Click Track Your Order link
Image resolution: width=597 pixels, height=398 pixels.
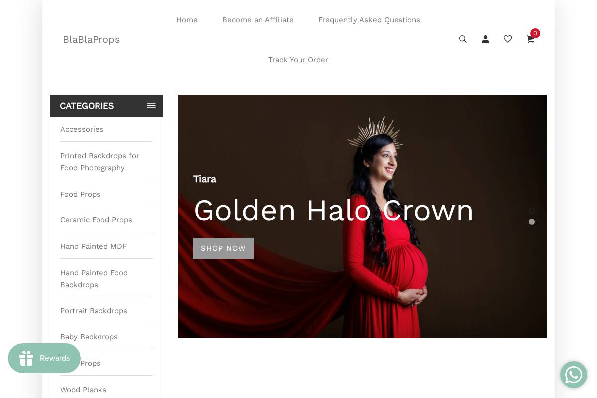pyautogui.click(x=298, y=60)
